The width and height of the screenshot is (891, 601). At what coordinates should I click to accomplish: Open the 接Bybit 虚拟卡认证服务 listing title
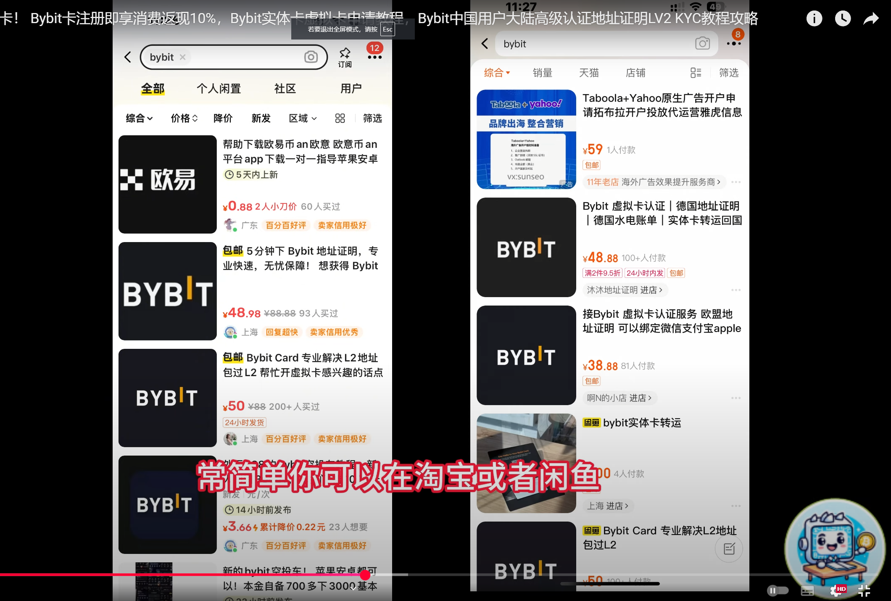tap(662, 321)
